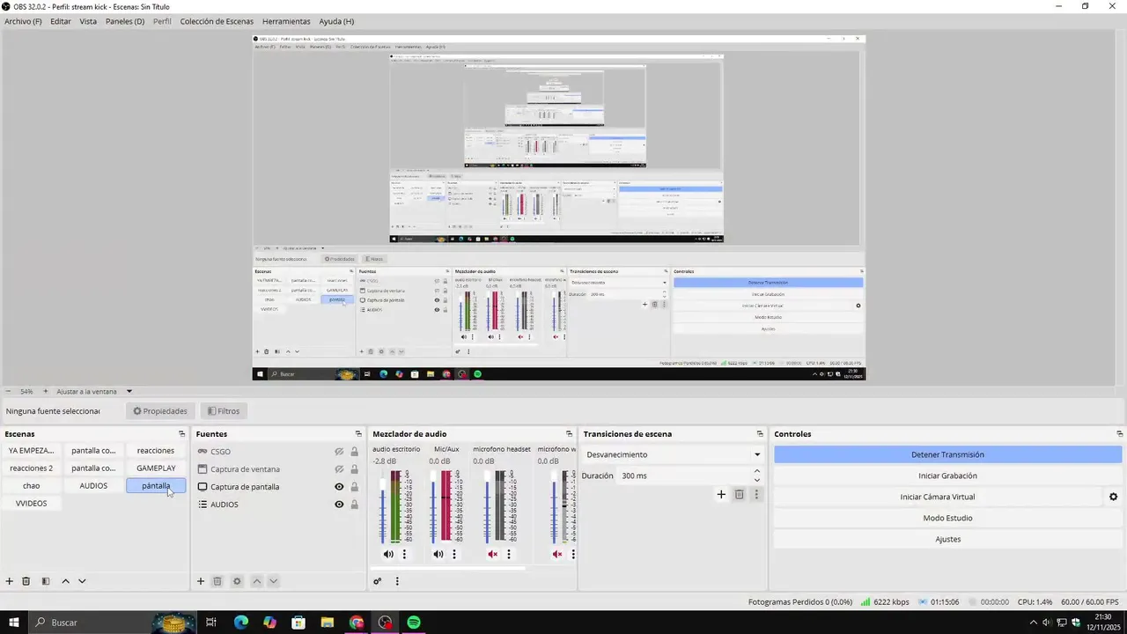Toggle lock on CSGO source
1127x634 pixels.
(355, 452)
